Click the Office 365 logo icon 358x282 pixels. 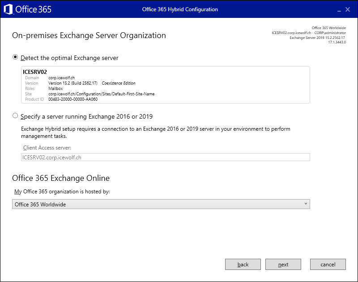click(x=8, y=9)
